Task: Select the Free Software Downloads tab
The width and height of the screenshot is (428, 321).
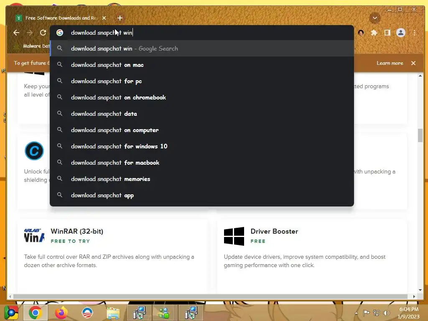Action: point(61,18)
